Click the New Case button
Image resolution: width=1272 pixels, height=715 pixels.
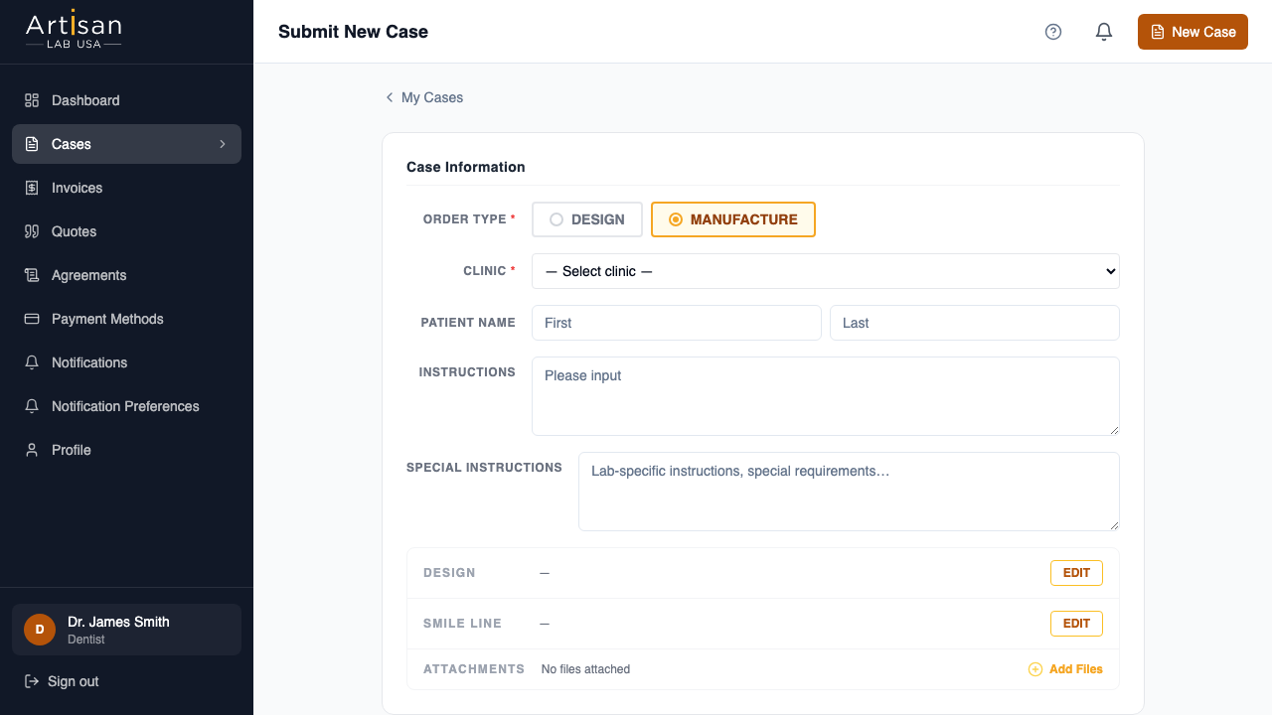[x=1192, y=32]
